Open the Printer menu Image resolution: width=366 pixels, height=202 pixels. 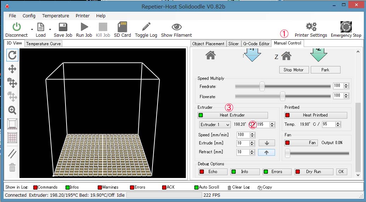82,16
